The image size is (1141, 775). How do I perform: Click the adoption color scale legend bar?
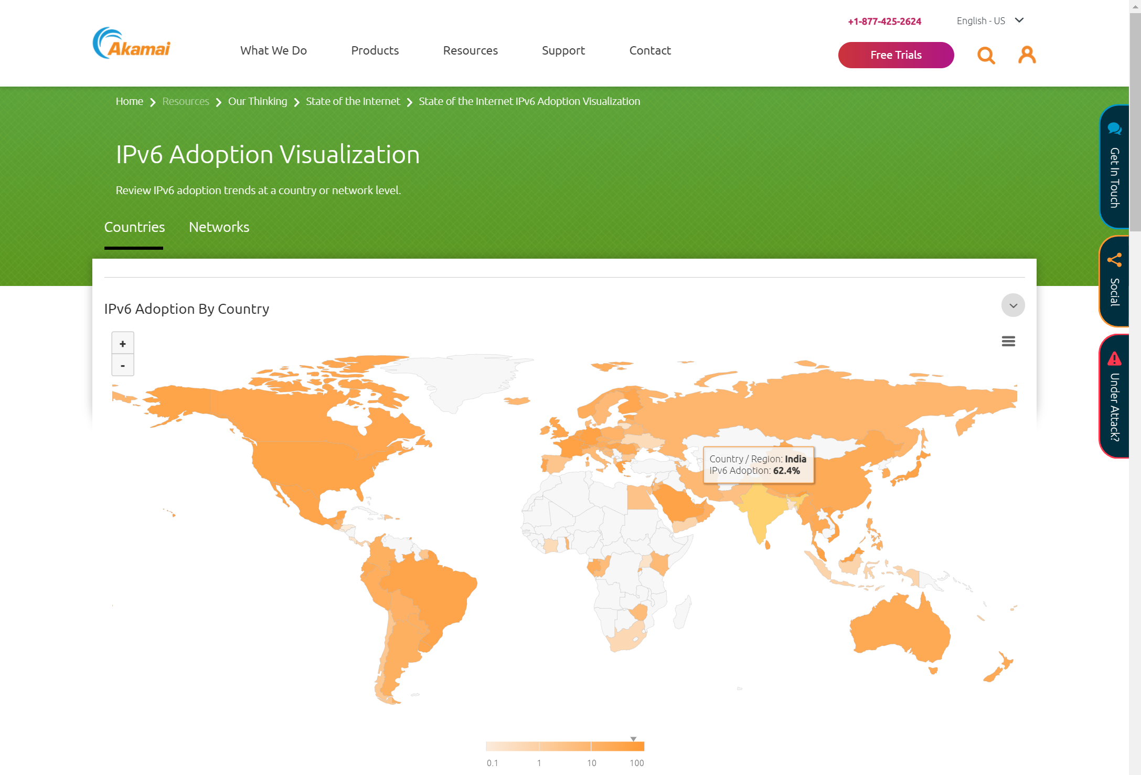pos(564,746)
